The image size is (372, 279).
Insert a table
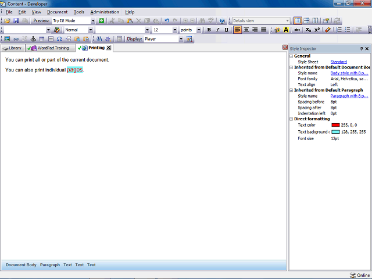click(x=42, y=39)
